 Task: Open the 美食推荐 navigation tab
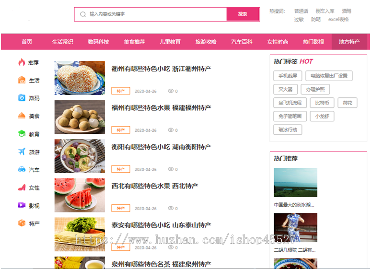tap(134, 42)
